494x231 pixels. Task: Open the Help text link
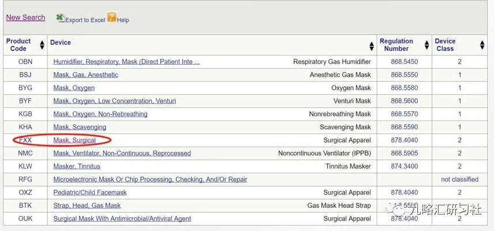123,20
